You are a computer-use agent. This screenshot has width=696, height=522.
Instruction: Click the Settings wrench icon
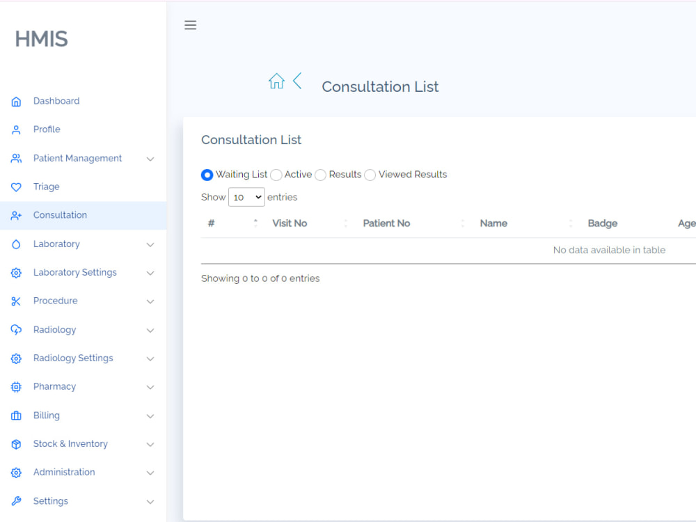click(16, 501)
